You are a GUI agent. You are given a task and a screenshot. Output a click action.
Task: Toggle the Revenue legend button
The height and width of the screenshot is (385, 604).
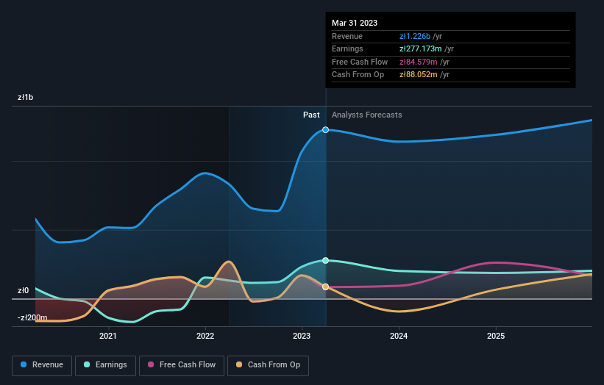[42, 365]
